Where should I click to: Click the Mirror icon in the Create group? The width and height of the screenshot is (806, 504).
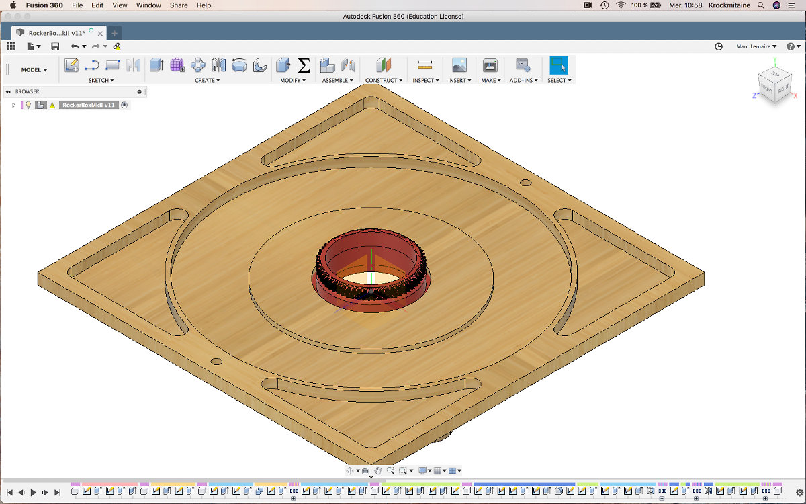click(x=218, y=65)
